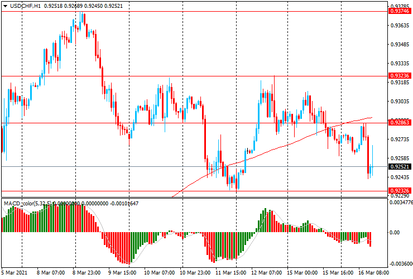Click the 0.93485 price axis value
413x279 pixels.
(x=398, y=45)
